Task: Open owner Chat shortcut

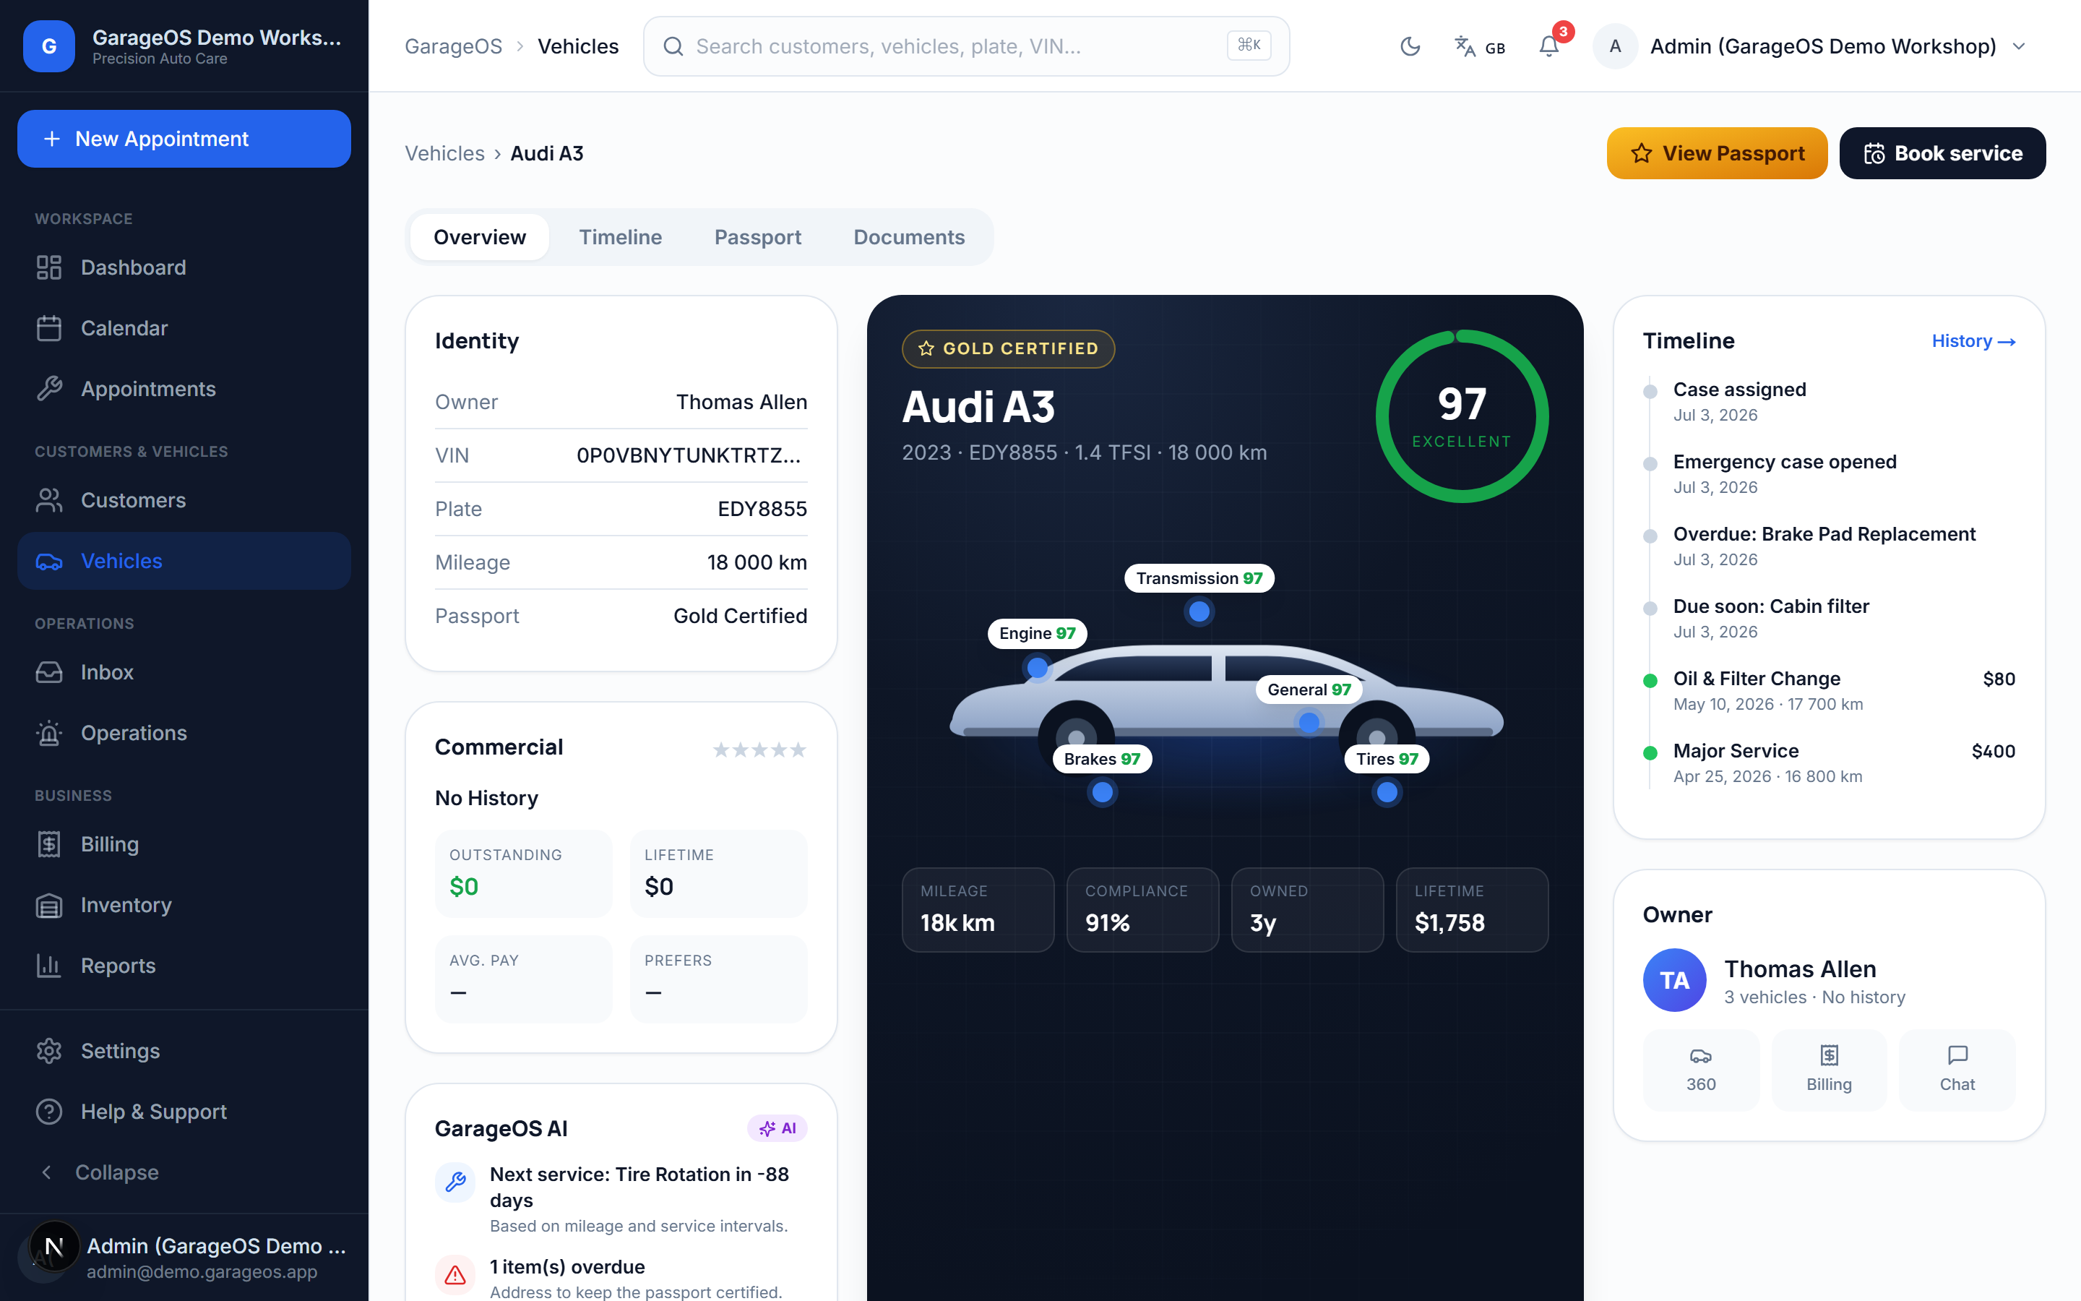Action: click(1957, 1070)
